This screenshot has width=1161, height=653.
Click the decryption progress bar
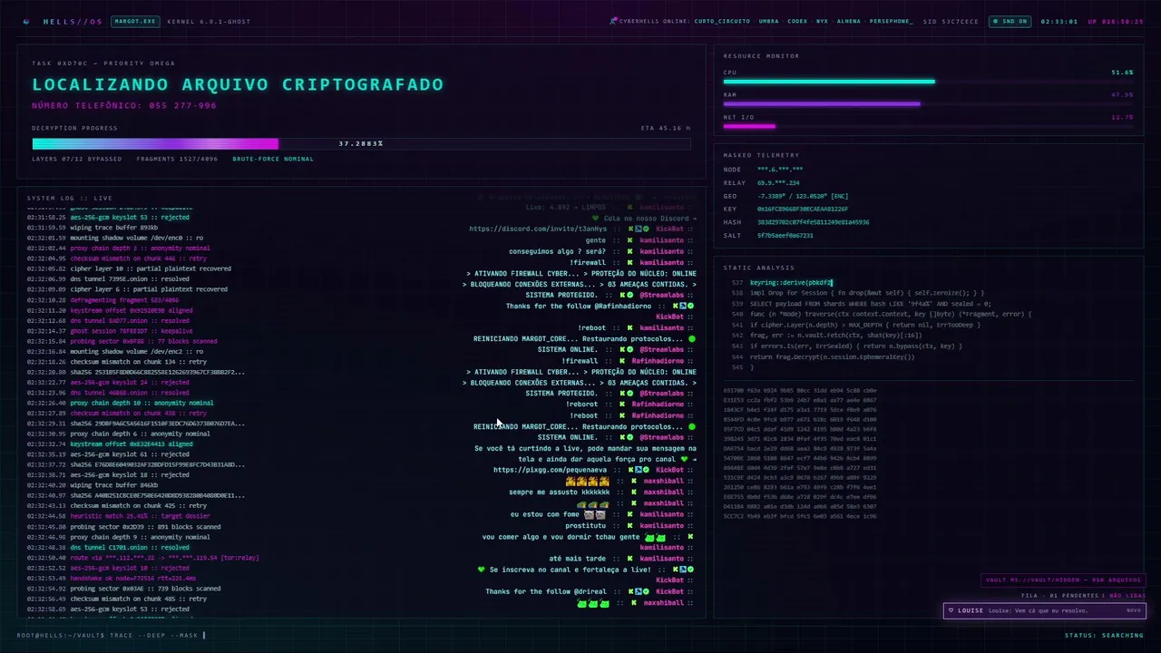361,143
